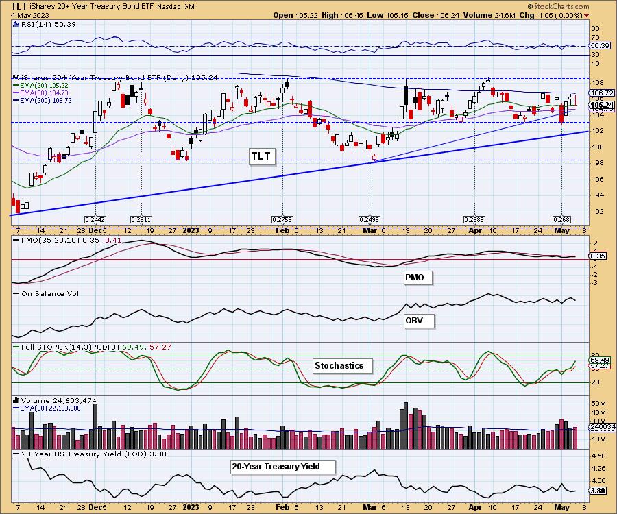Click the Volume 24.6M header value
Screen dimensions: 617x514
click(489, 15)
